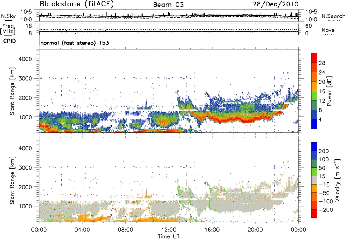The image size is (345, 239).
Task: Click the '20:00' time tick label
Action: [255, 230]
